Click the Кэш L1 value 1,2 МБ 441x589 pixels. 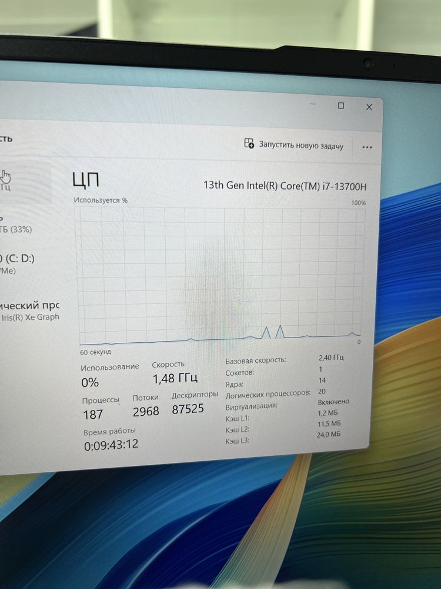pos(328,413)
